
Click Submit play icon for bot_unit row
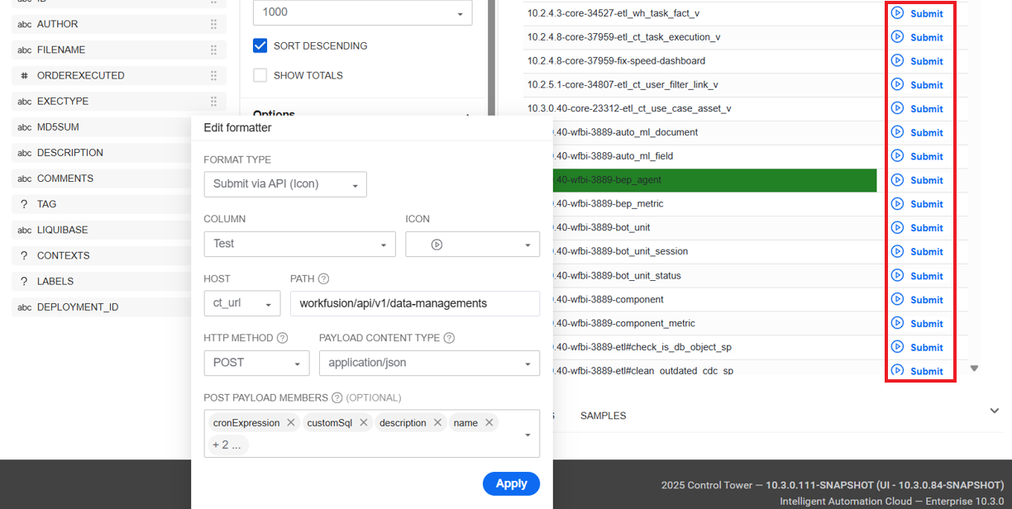click(x=897, y=227)
